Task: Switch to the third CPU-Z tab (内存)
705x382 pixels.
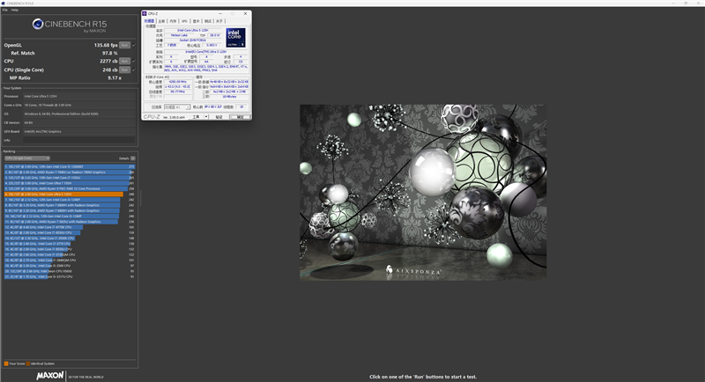Action: click(x=173, y=21)
